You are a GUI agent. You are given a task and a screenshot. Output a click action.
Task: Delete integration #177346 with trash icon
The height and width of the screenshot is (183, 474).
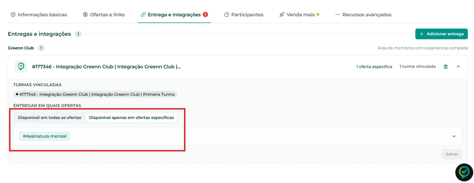(x=446, y=67)
